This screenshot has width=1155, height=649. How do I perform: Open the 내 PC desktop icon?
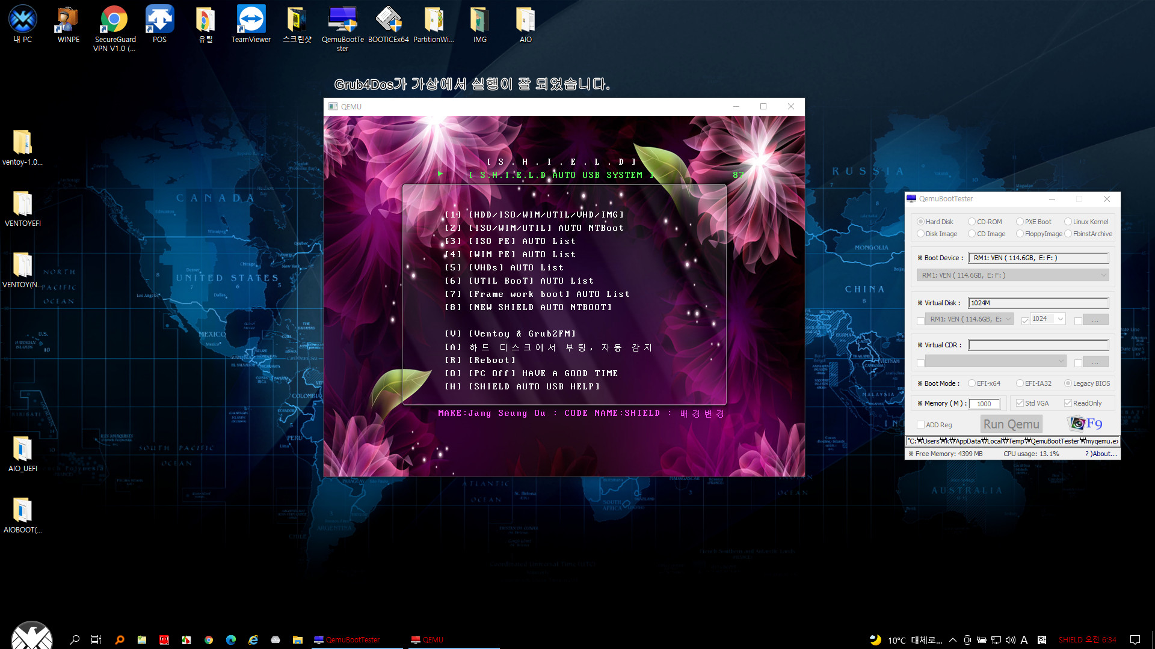(23, 25)
